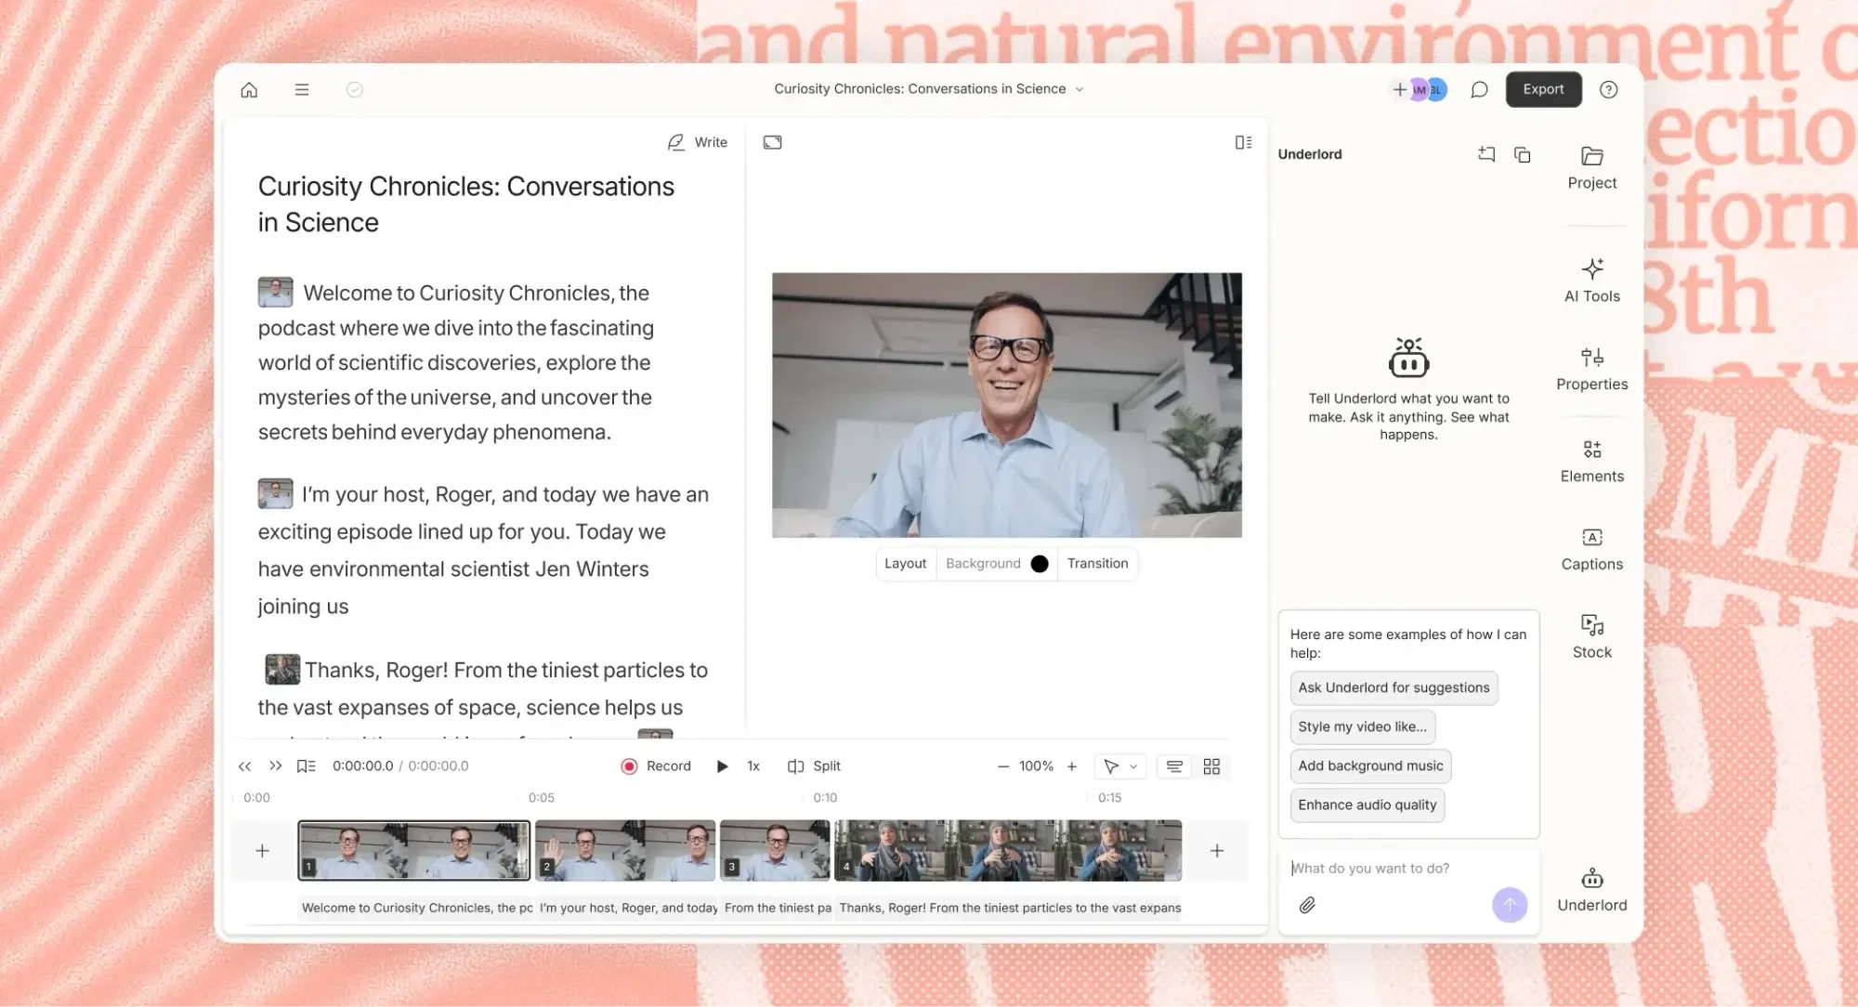Screen dimensions: 1858x1007
Task: Open the AI Tools sidebar panel
Action: click(1591, 281)
